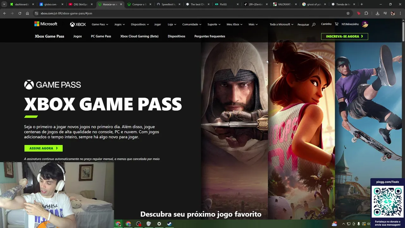The height and width of the screenshot is (228, 405).
Task: Click the INSCREVA-SE AGORA button
Action: tap(345, 36)
